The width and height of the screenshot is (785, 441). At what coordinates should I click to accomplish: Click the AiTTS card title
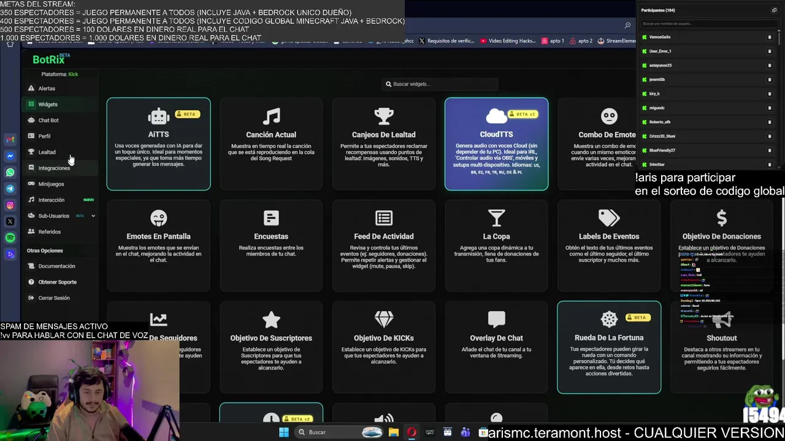(158, 134)
